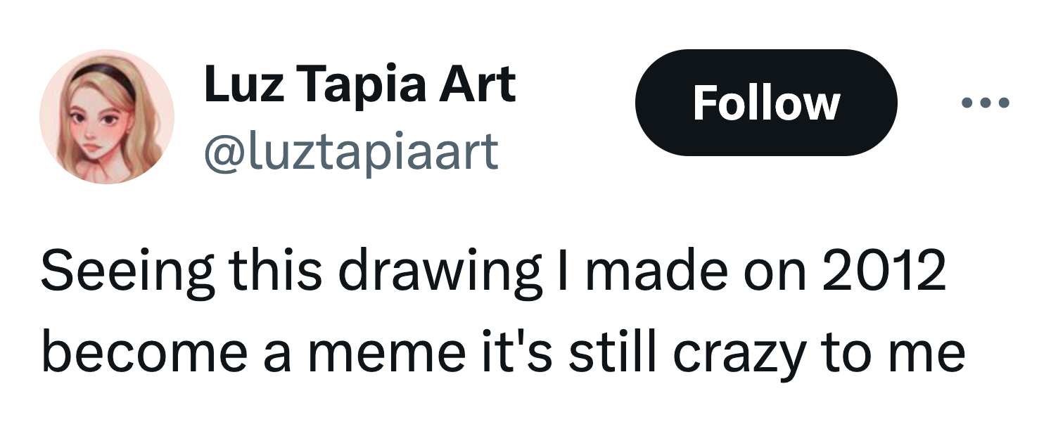This screenshot has width=1051, height=422.
Task: Select the blonde girl illustration avatar
Action: click(106, 117)
